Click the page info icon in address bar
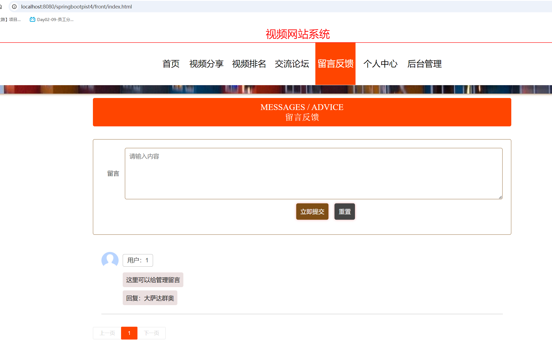 (14, 7)
